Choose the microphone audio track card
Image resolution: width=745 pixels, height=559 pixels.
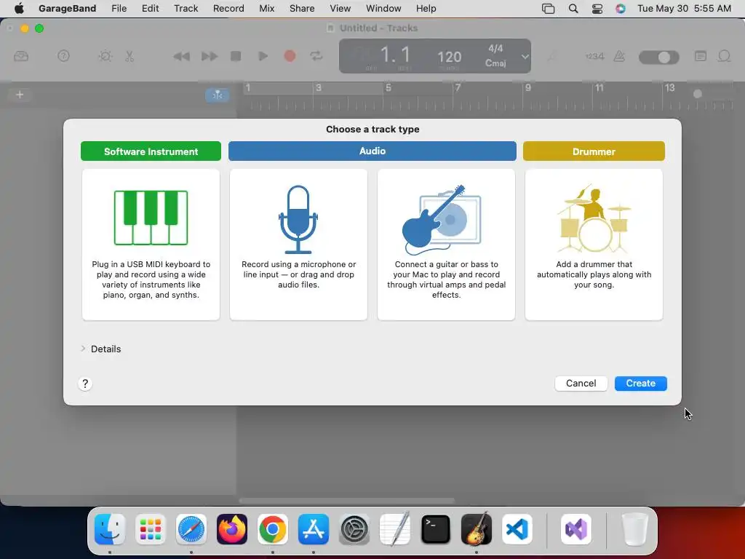[298, 245]
